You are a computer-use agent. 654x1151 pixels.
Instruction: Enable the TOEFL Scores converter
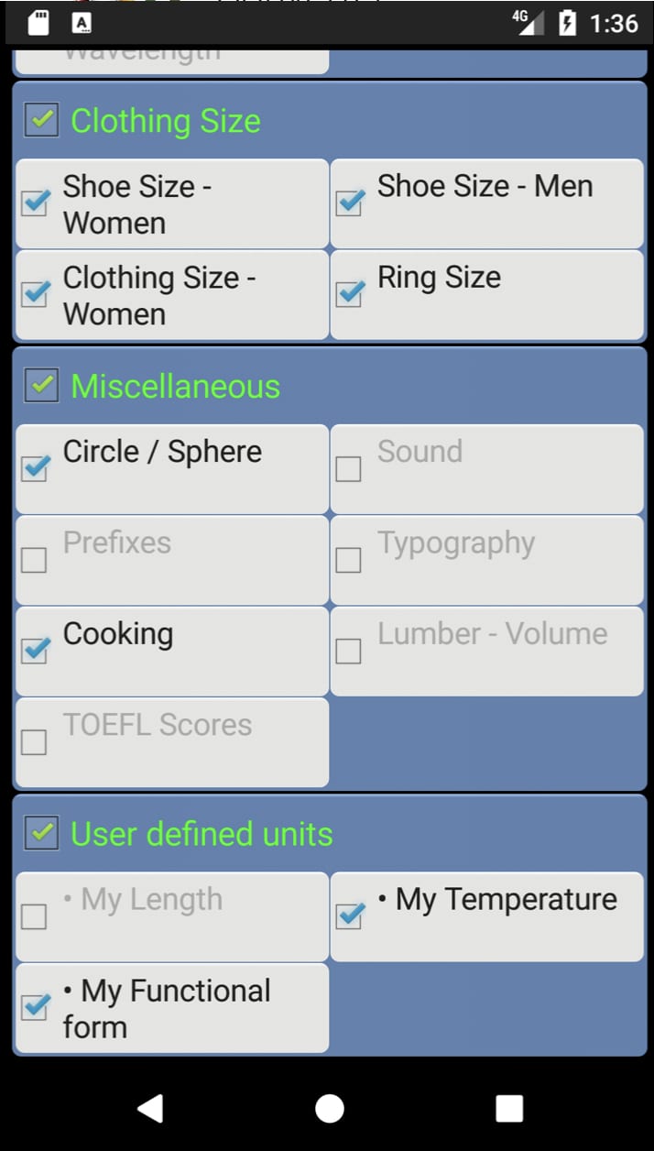point(171,742)
